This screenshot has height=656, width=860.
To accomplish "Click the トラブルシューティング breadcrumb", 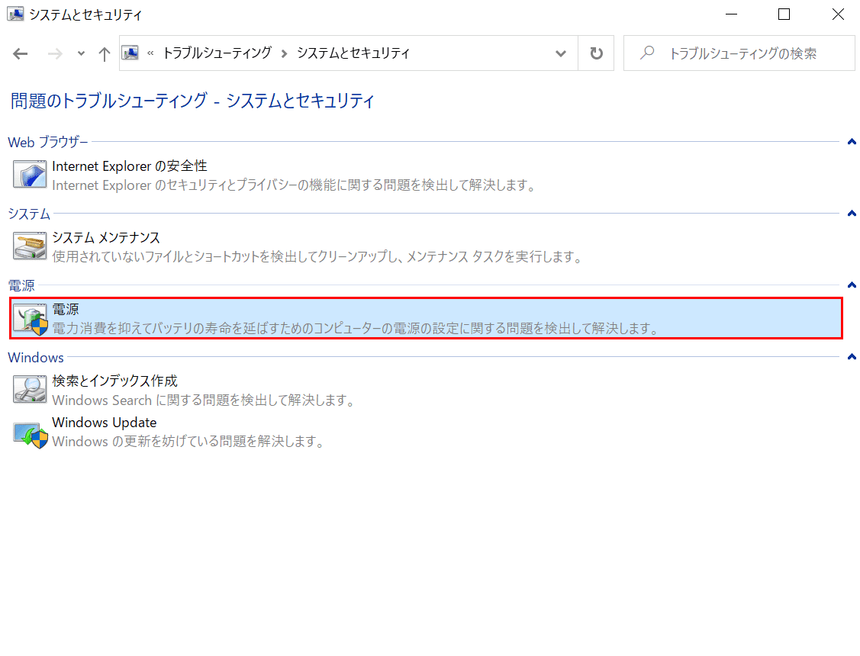I will point(217,53).
